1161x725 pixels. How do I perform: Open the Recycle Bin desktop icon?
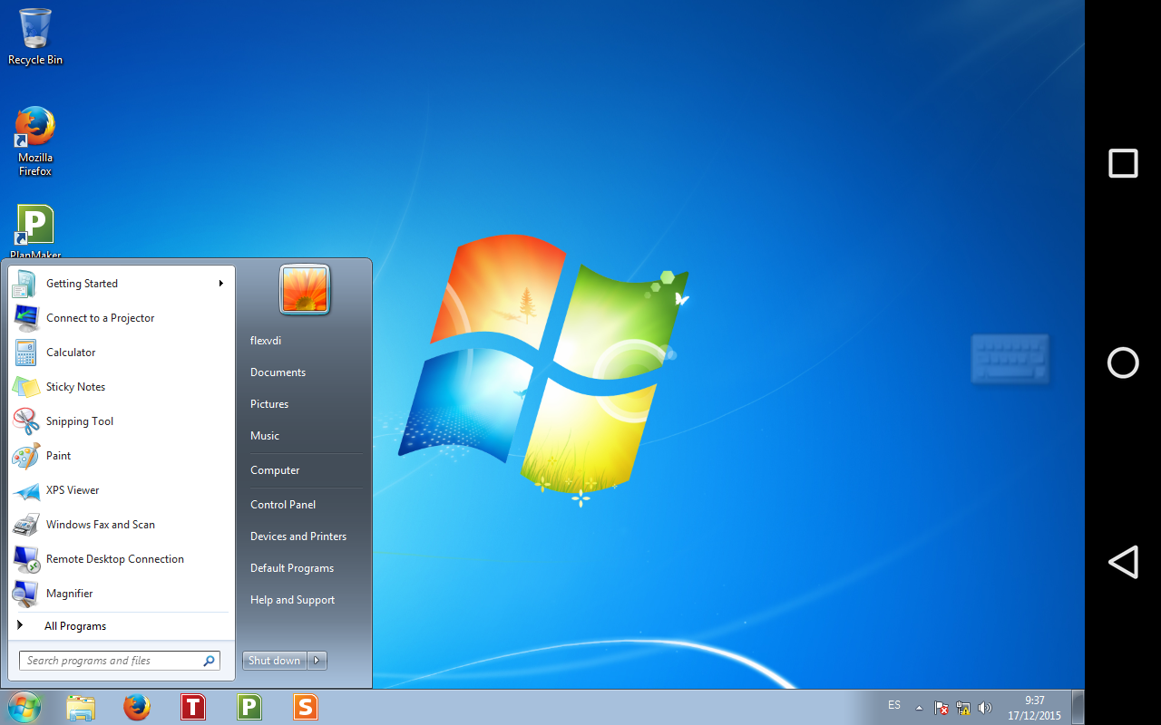point(34,36)
